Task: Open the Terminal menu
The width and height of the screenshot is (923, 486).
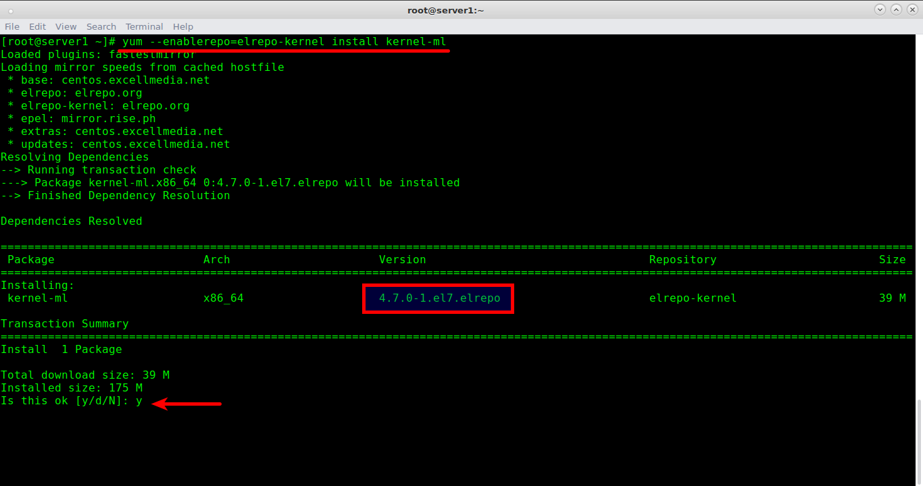Action: point(144,26)
